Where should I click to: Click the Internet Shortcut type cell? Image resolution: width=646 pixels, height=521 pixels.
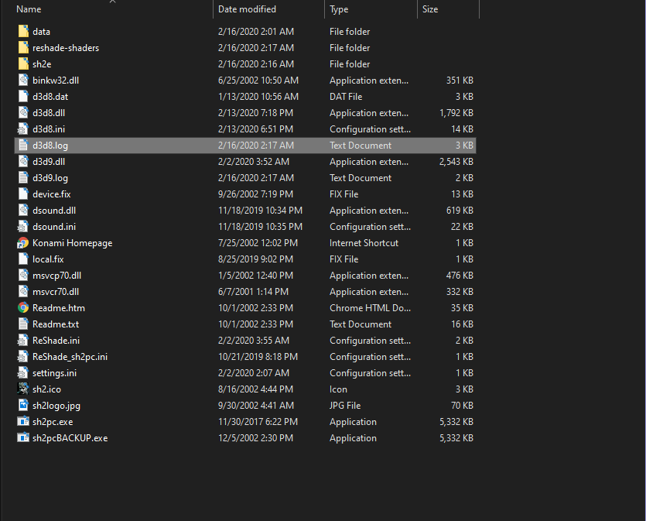tap(364, 243)
